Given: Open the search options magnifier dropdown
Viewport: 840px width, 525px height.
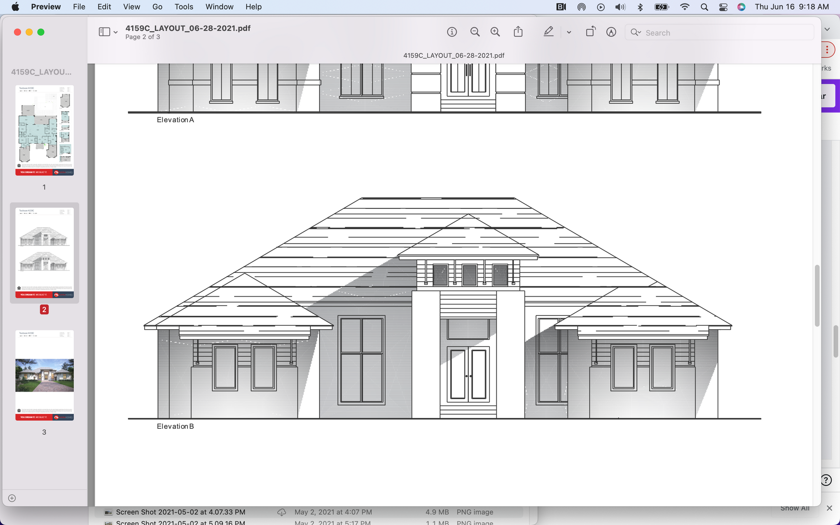Looking at the screenshot, I should 636,32.
